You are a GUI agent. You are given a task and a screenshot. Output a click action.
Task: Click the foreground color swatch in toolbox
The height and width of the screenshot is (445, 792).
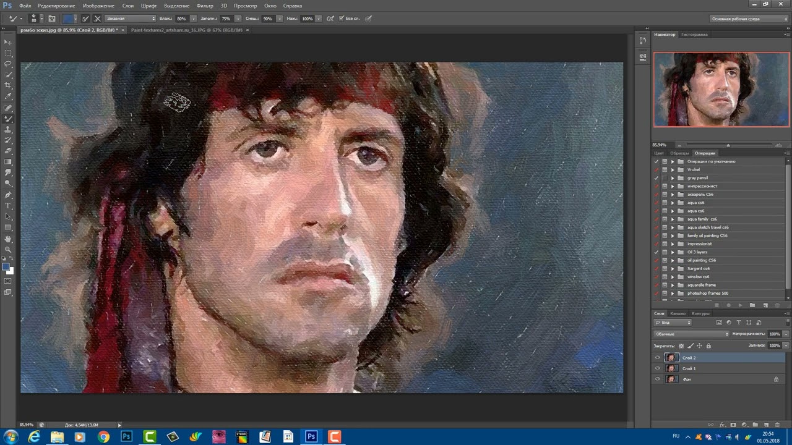6,266
